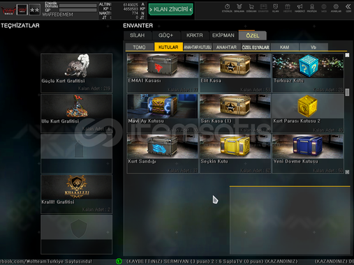This screenshot has height=265, width=354.
Task: Open the Sıralama medal icon
Action: click(239, 8)
